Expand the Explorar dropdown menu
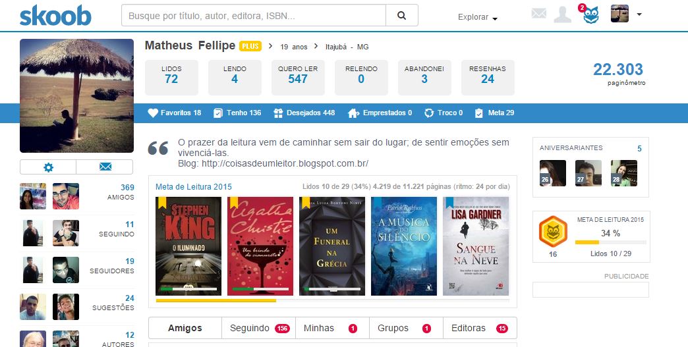The width and height of the screenshot is (688, 347). tap(477, 17)
